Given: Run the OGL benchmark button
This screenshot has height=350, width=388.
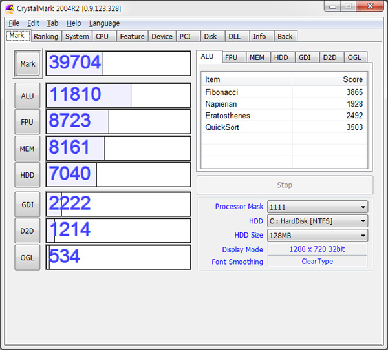Looking at the screenshot, I should click(x=27, y=258).
